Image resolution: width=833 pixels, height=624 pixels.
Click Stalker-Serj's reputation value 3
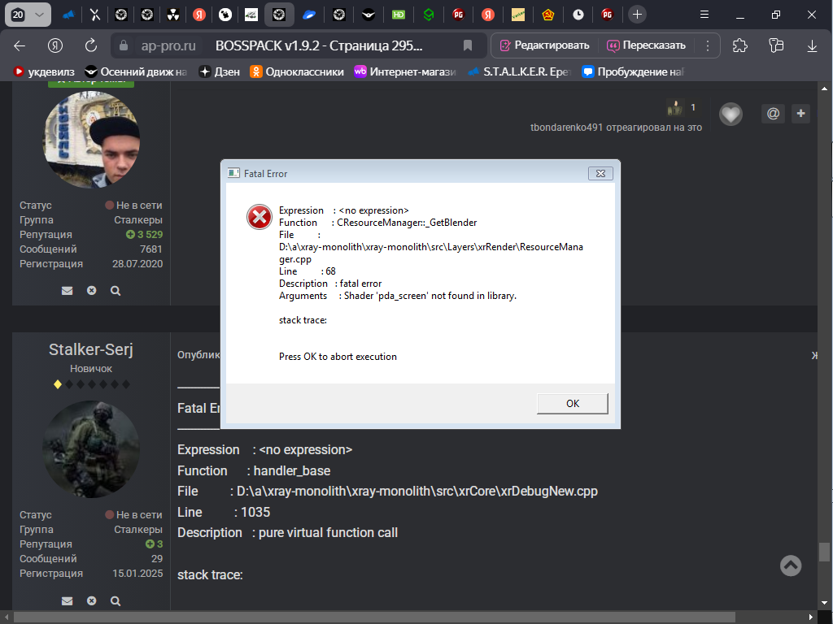[154, 544]
